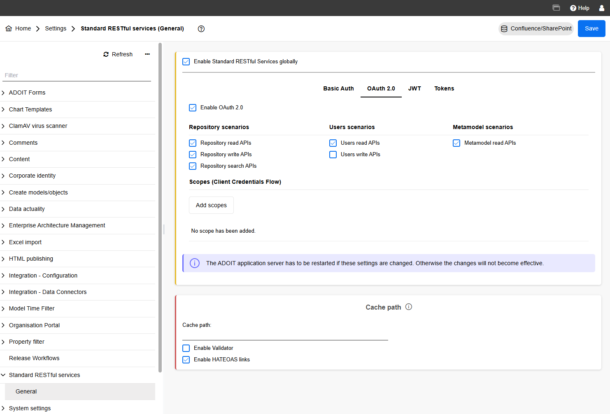Open help icon beside page title
Screen dimensions: 610x414
click(x=201, y=29)
